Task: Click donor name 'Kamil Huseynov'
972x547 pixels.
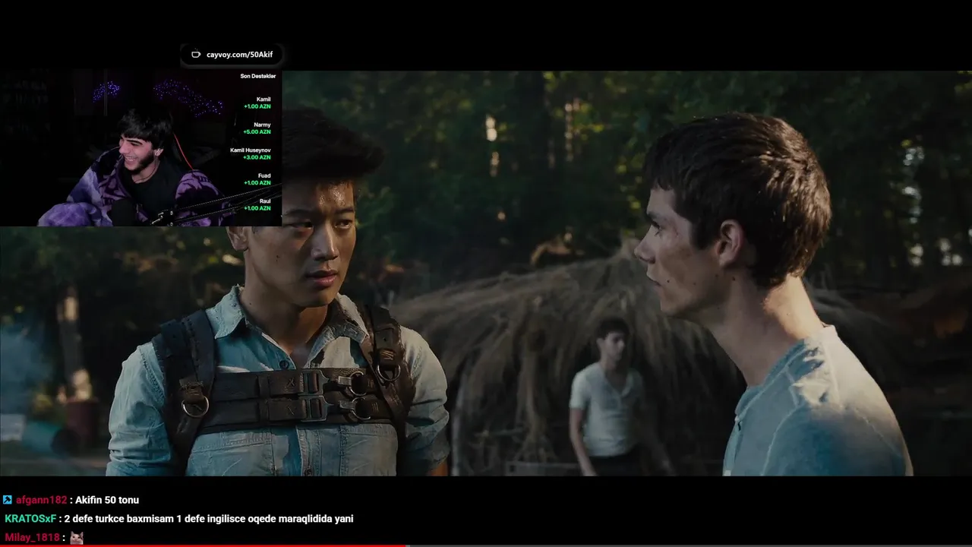Action: click(x=251, y=150)
